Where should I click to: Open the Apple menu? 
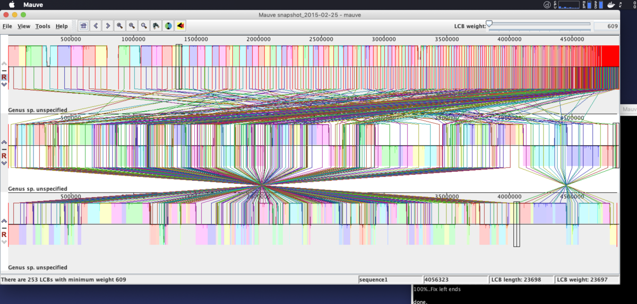click(x=12, y=5)
